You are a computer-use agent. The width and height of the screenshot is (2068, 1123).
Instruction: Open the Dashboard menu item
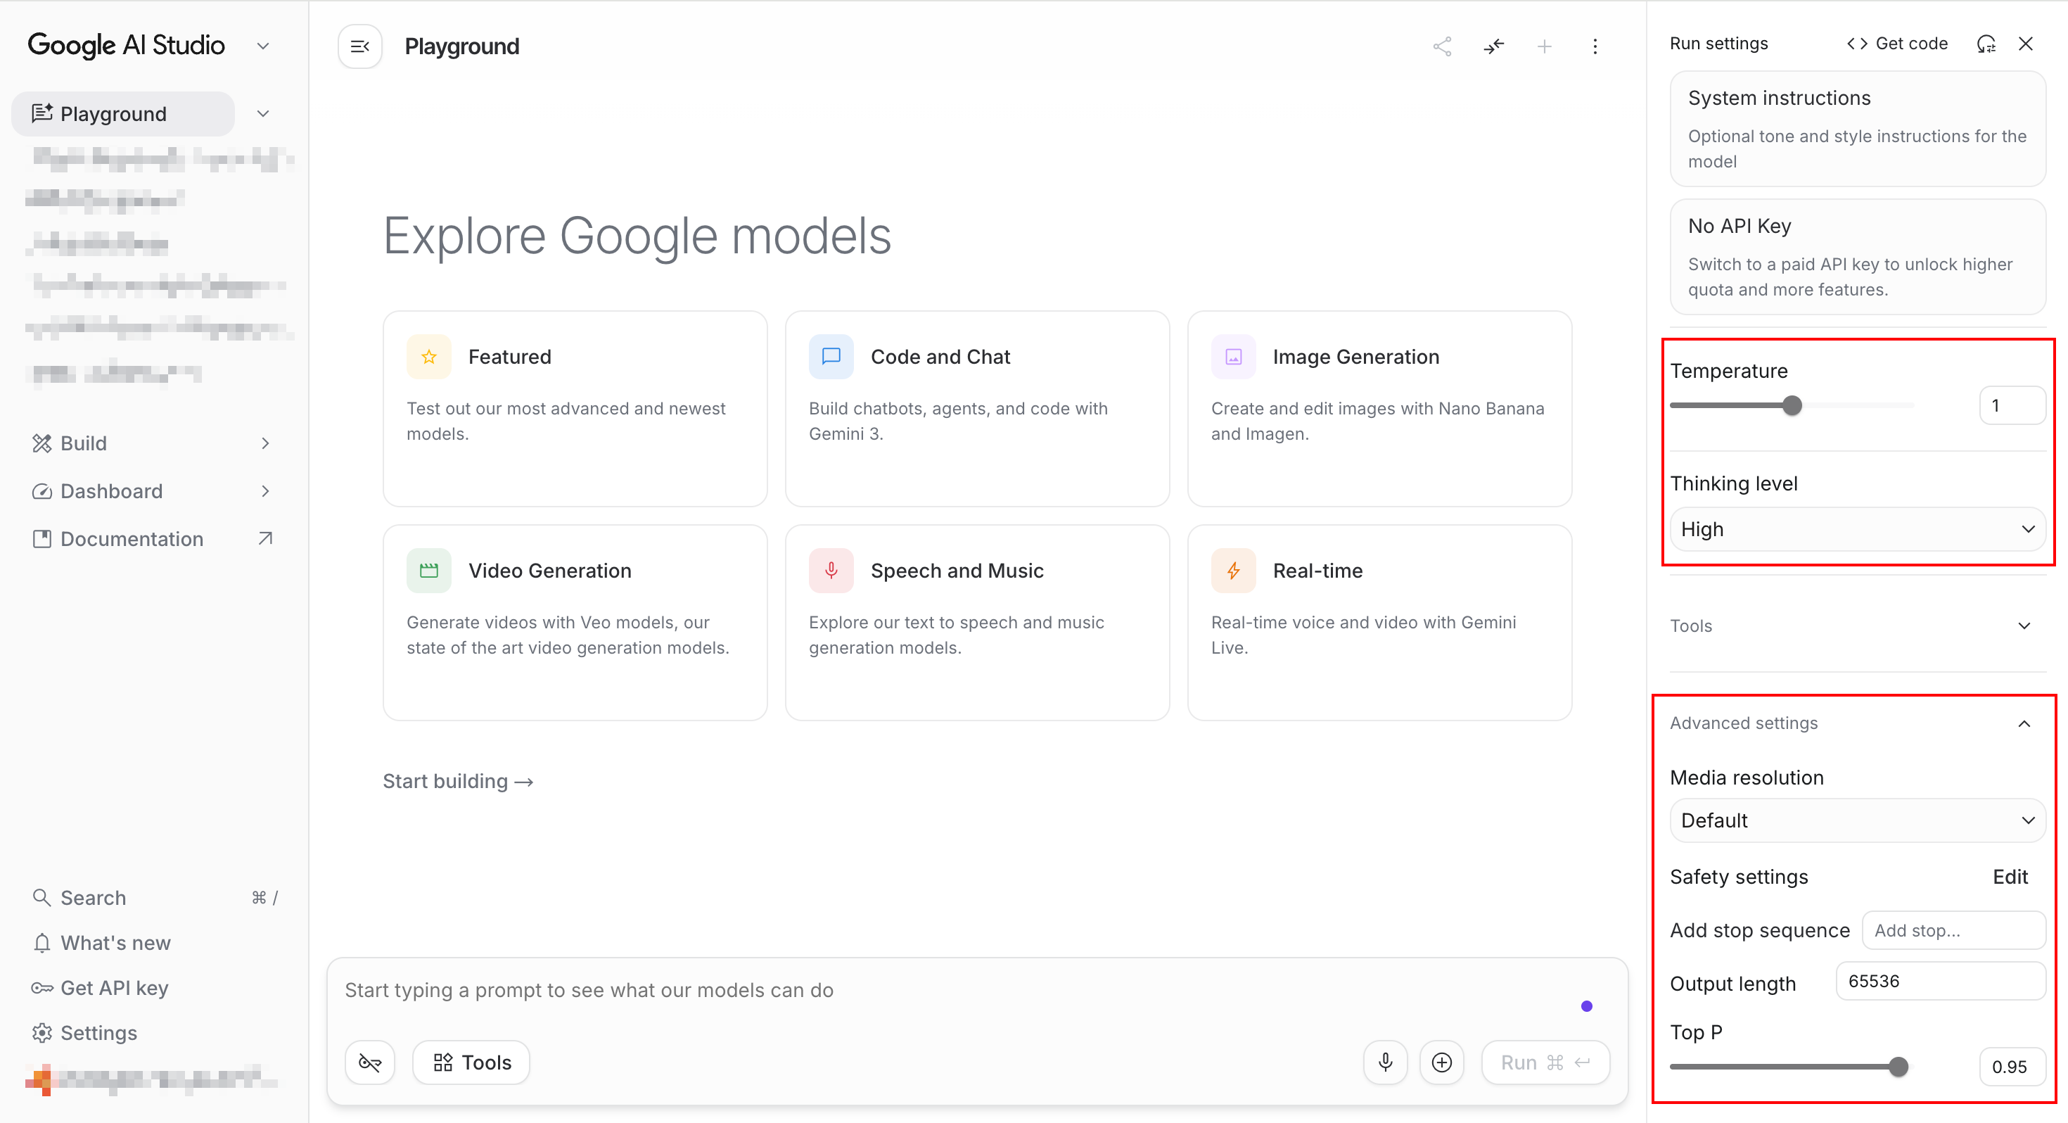click(153, 491)
